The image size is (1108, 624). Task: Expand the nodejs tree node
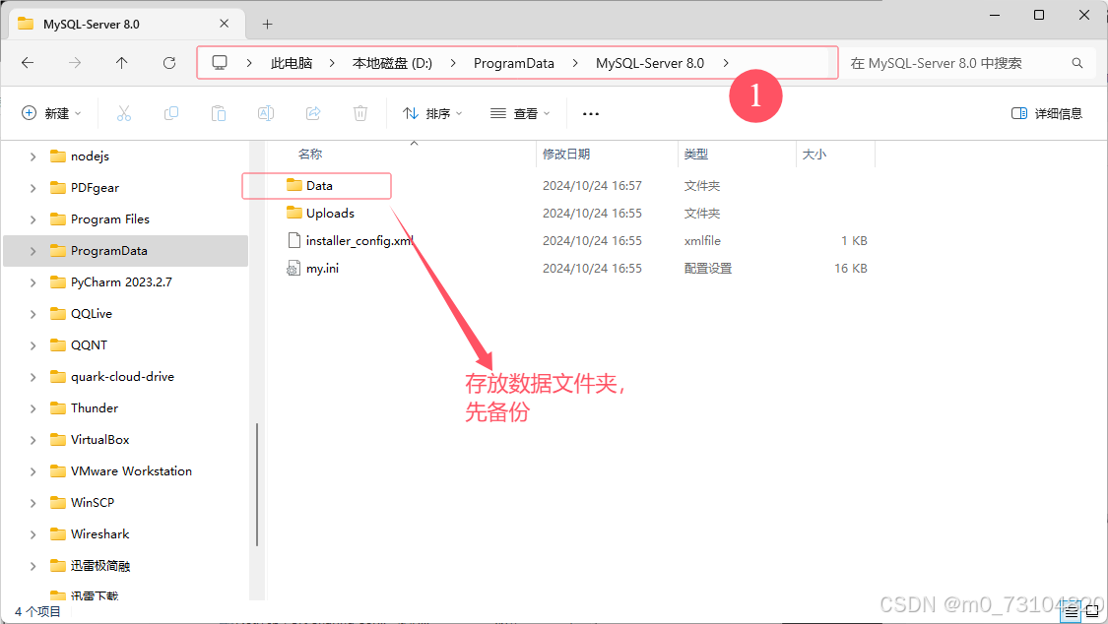coord(33,156)
